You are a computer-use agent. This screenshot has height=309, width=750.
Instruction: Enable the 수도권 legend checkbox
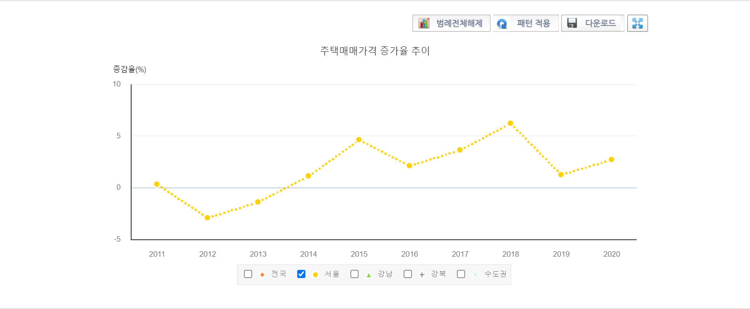coord(461,274)
